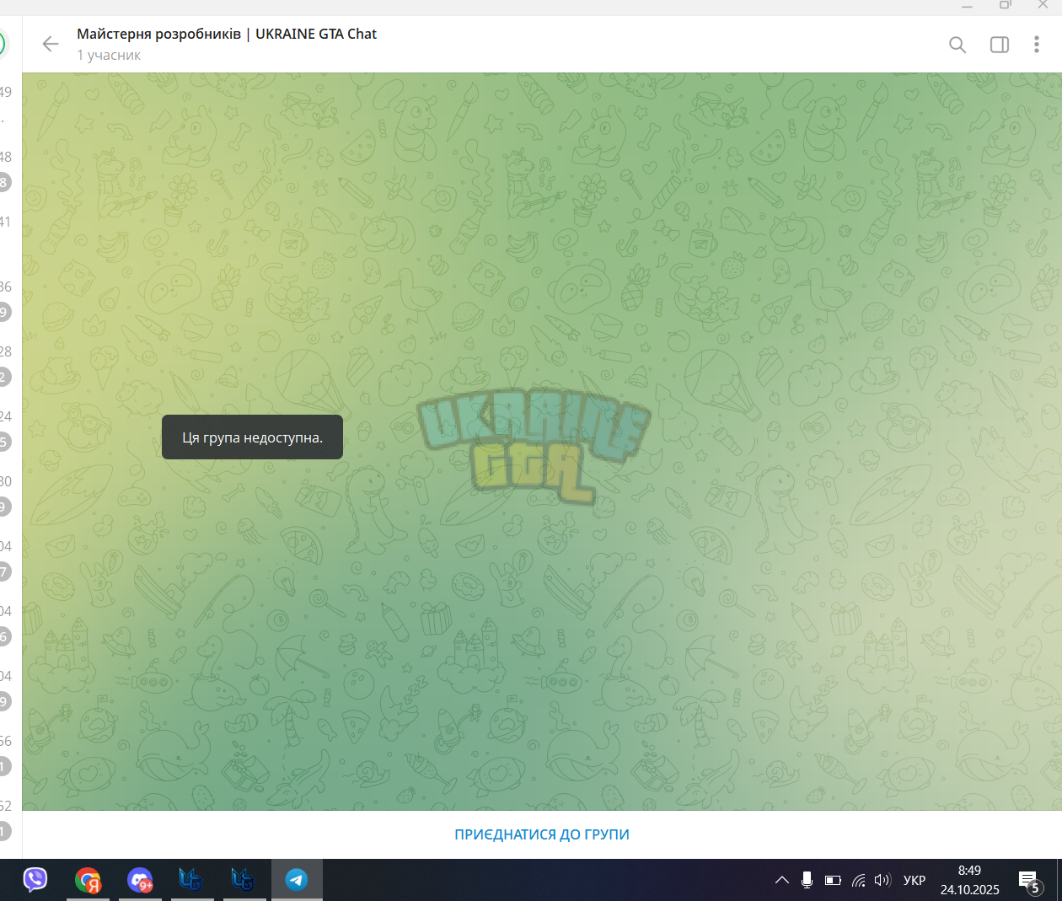The image size is (1062, 901).
Task: Open search in this chat
Action: click(957, 45)
